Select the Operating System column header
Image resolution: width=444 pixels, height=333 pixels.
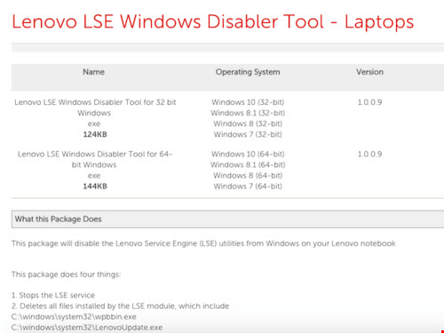[x=248, y=72]
